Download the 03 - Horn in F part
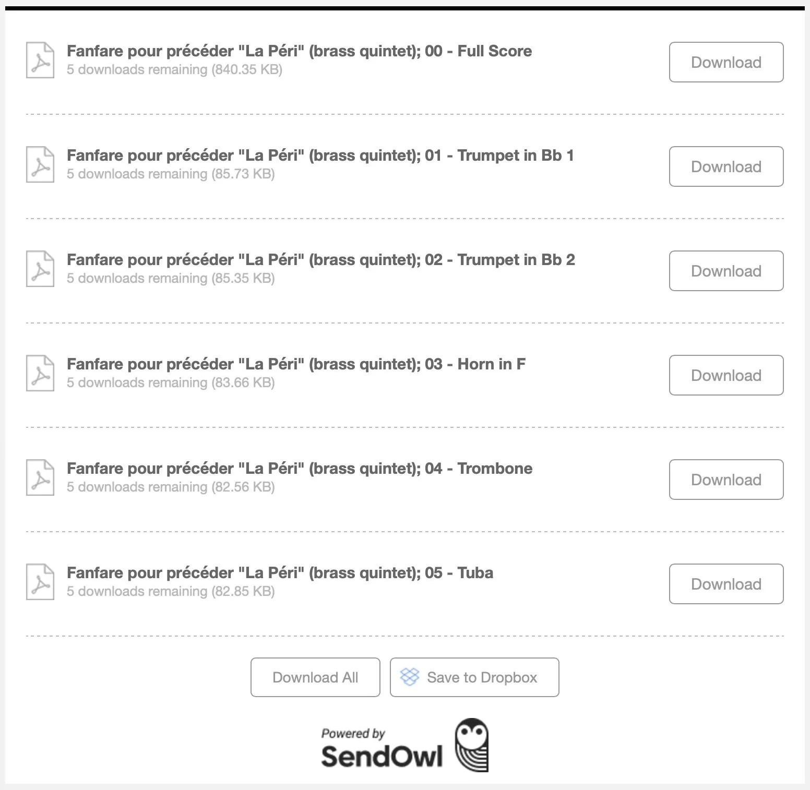The image size is (810, 790). pos(726,375)
